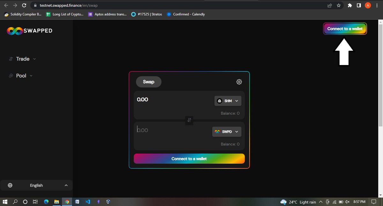Screen dimensions: 383x206
Task: Click the Swapped logo
Action: [29, 31]
